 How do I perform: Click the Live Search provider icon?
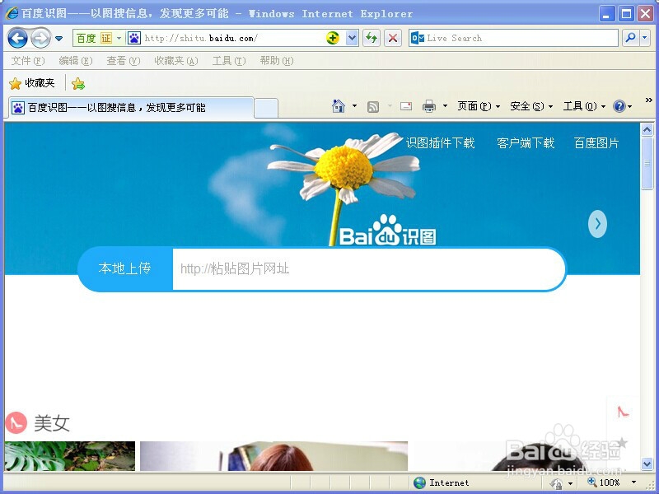click(x=418, y=38)
